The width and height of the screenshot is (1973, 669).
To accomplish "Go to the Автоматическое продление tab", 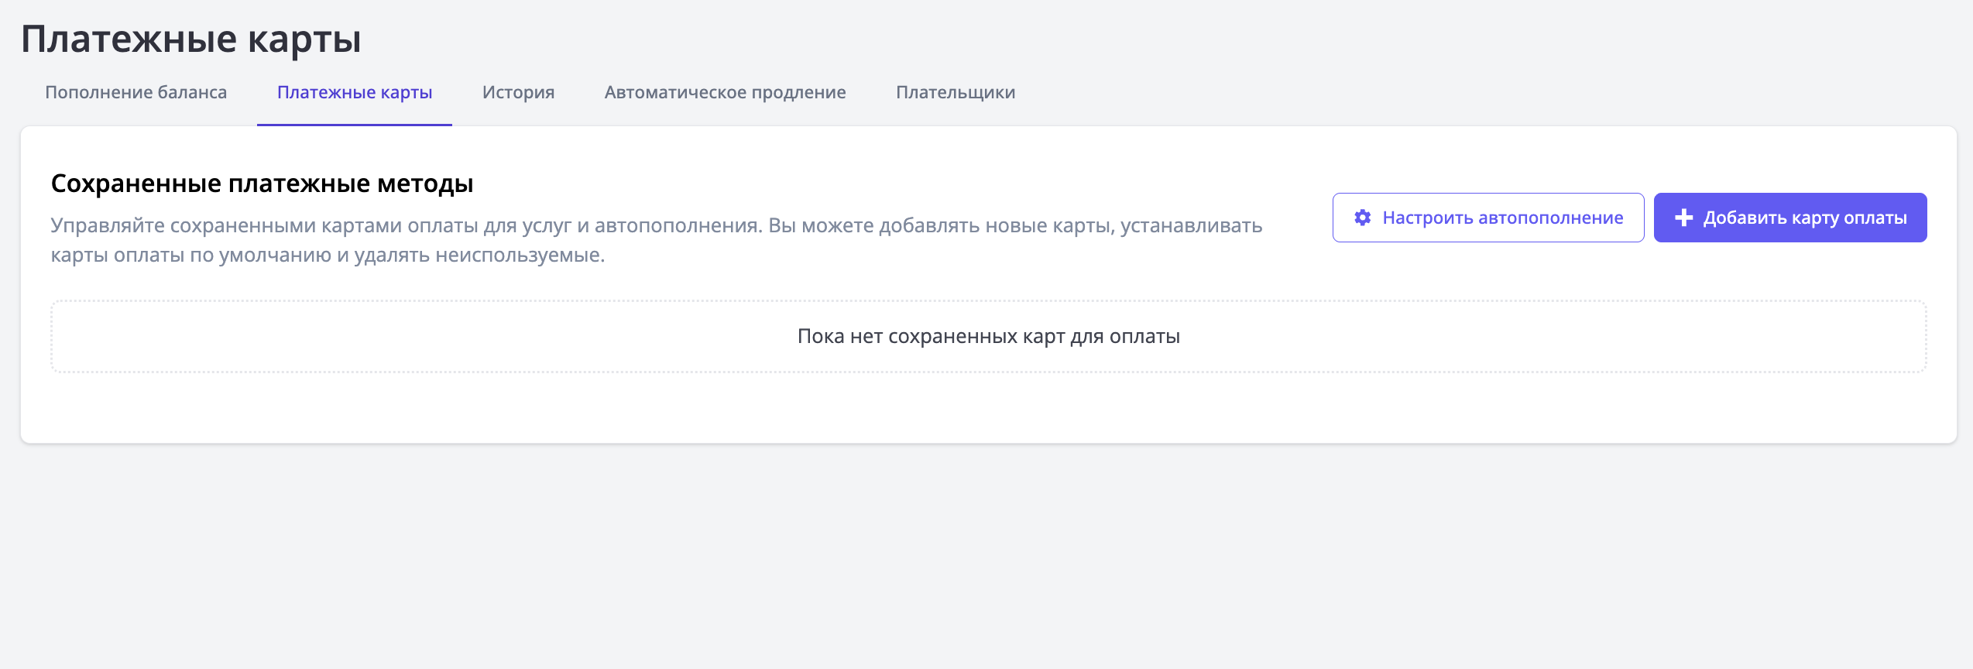I will pos(725,92).
